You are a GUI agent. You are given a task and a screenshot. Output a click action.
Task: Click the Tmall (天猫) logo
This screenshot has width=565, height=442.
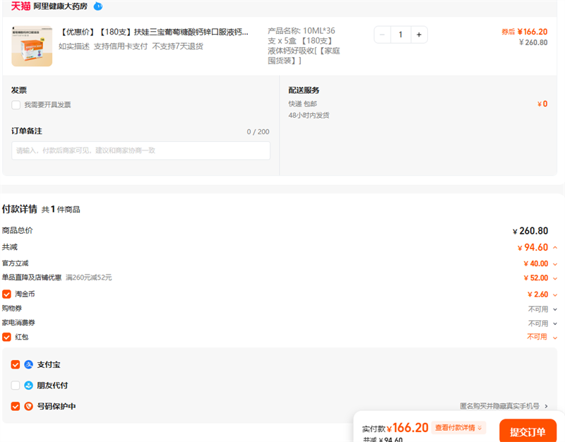(20, 6)
